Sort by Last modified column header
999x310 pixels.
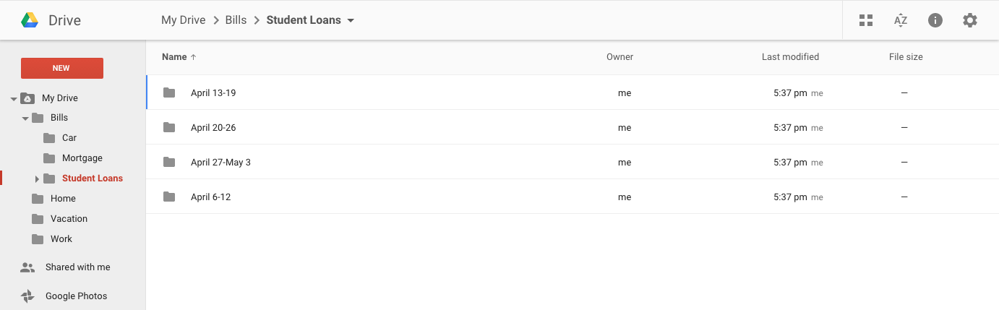790,56
